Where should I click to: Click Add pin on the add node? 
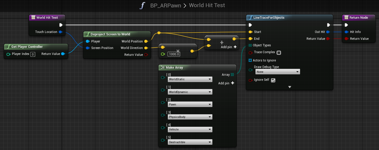pos(229,47)
